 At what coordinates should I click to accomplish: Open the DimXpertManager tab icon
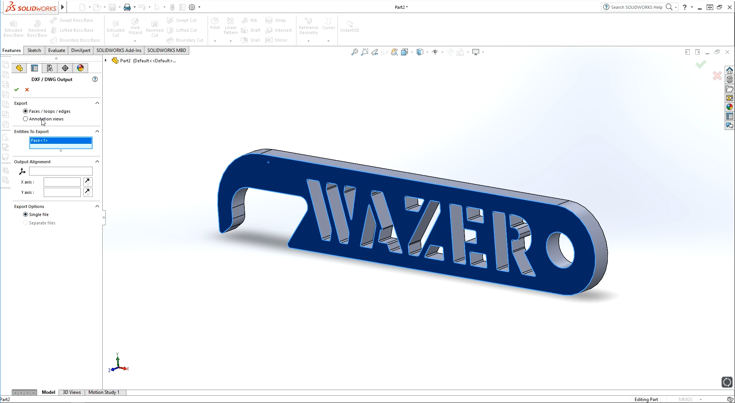coord(65,68)
